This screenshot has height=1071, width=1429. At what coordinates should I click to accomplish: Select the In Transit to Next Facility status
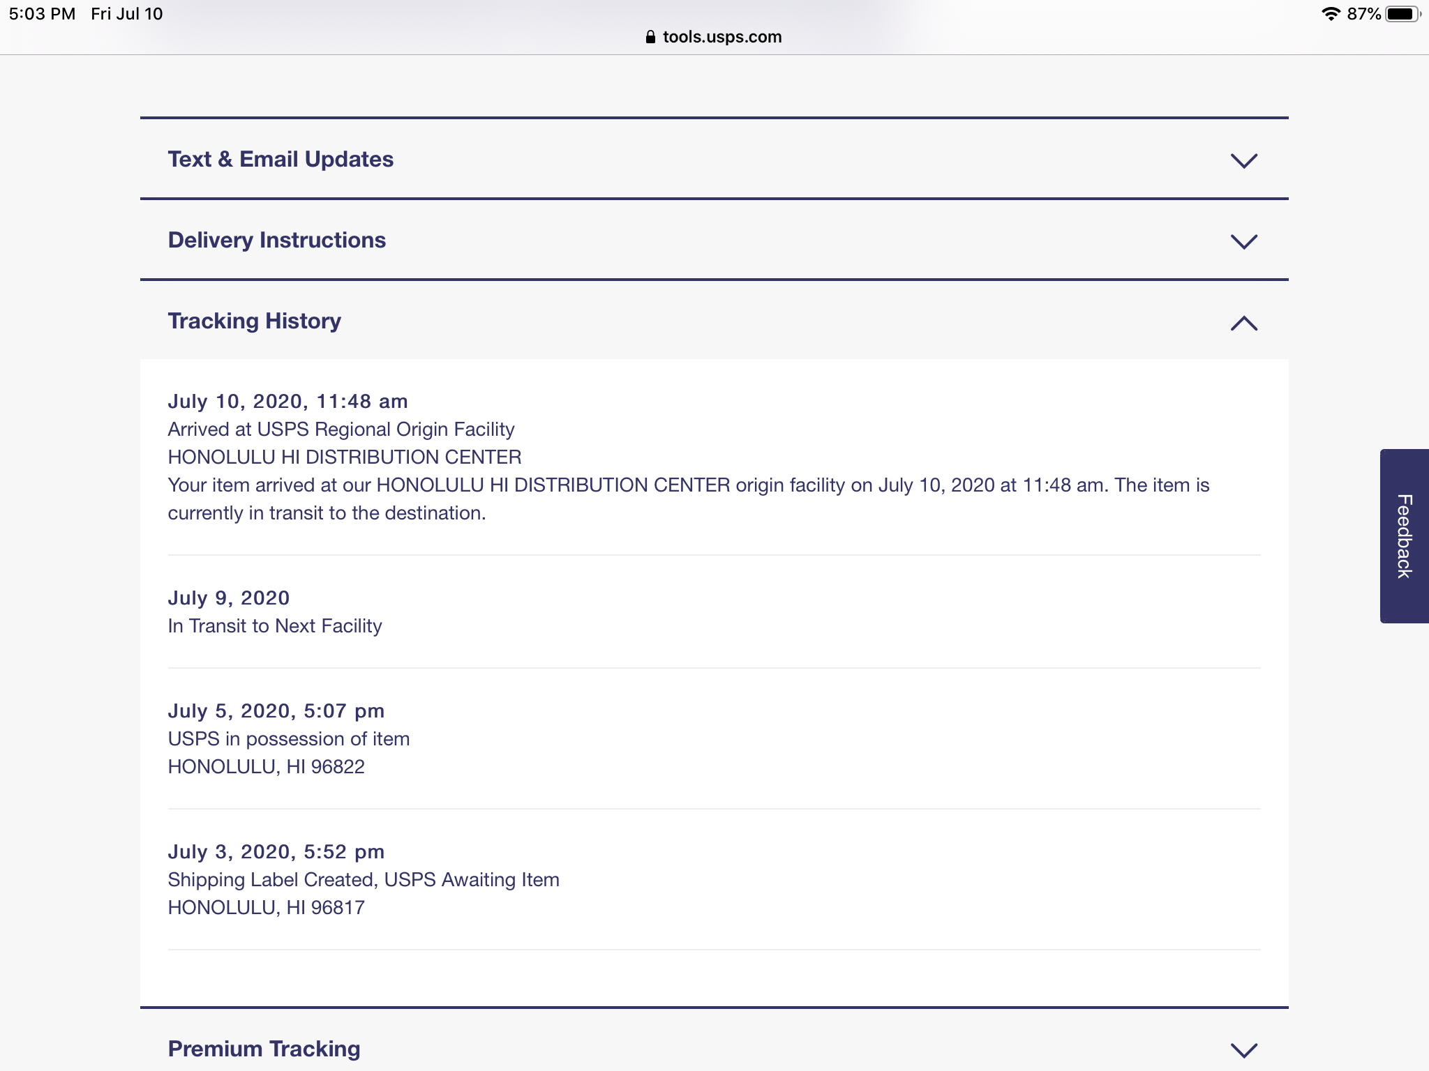[x=275, y=626]
